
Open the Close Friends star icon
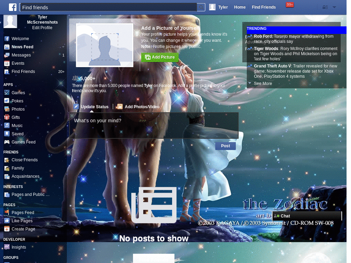[7, 160]
